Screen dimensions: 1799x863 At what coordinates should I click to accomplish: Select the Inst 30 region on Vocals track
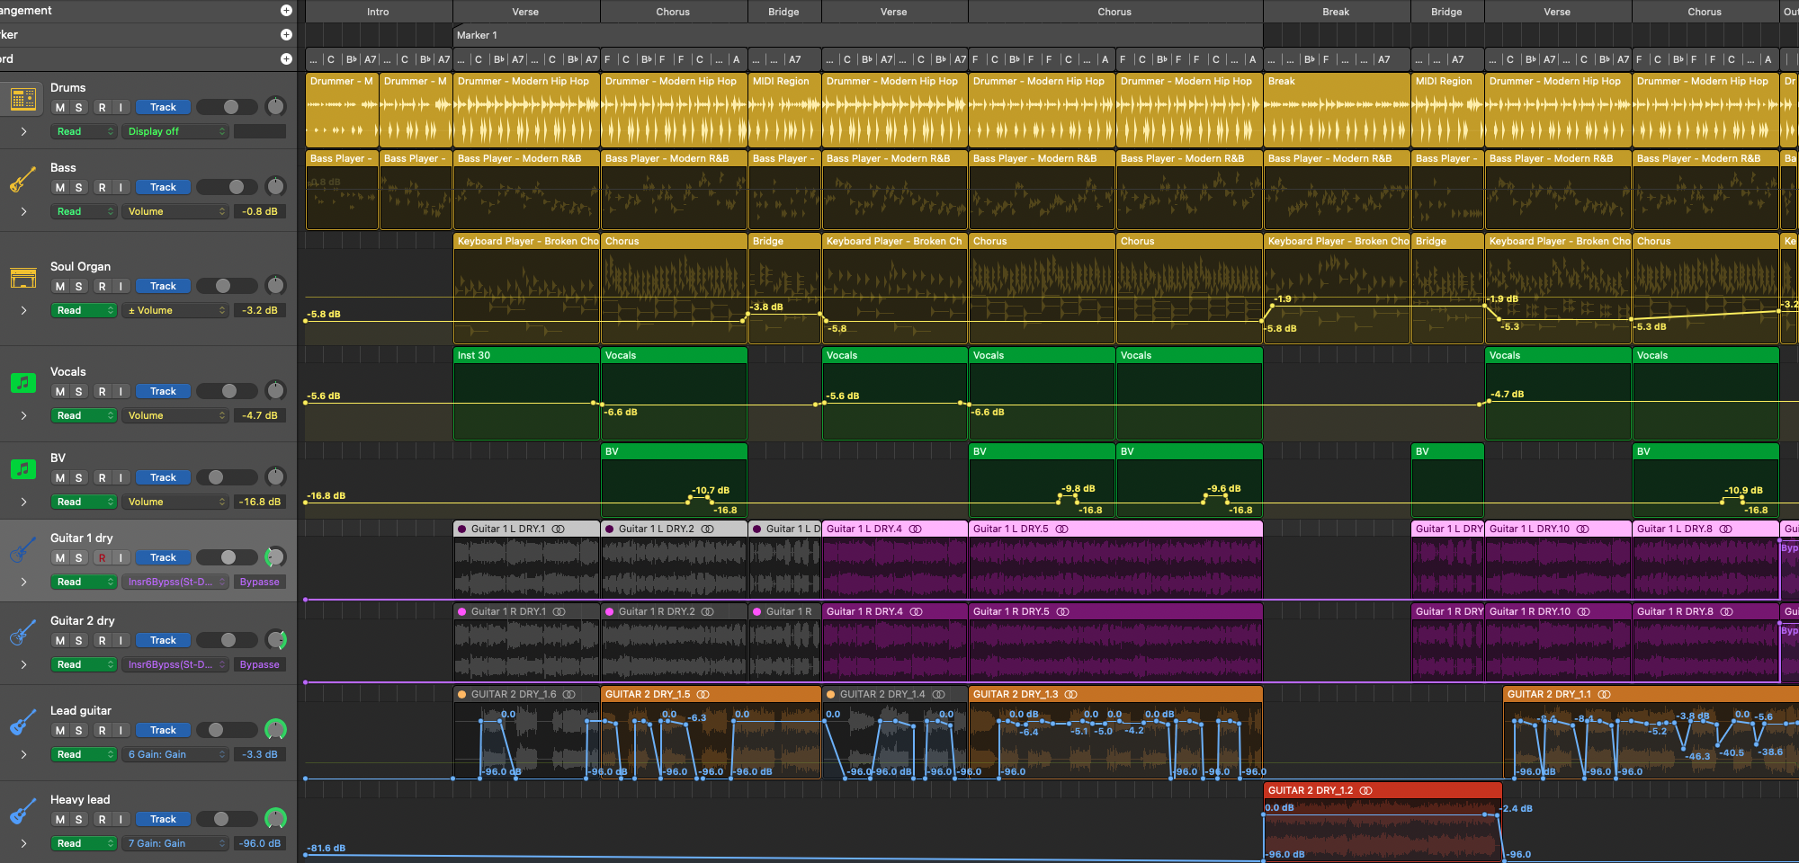point(526,393)
